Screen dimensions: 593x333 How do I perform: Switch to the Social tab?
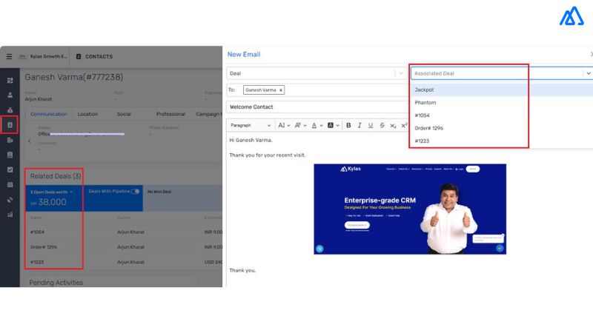click(x=124, y=114)
